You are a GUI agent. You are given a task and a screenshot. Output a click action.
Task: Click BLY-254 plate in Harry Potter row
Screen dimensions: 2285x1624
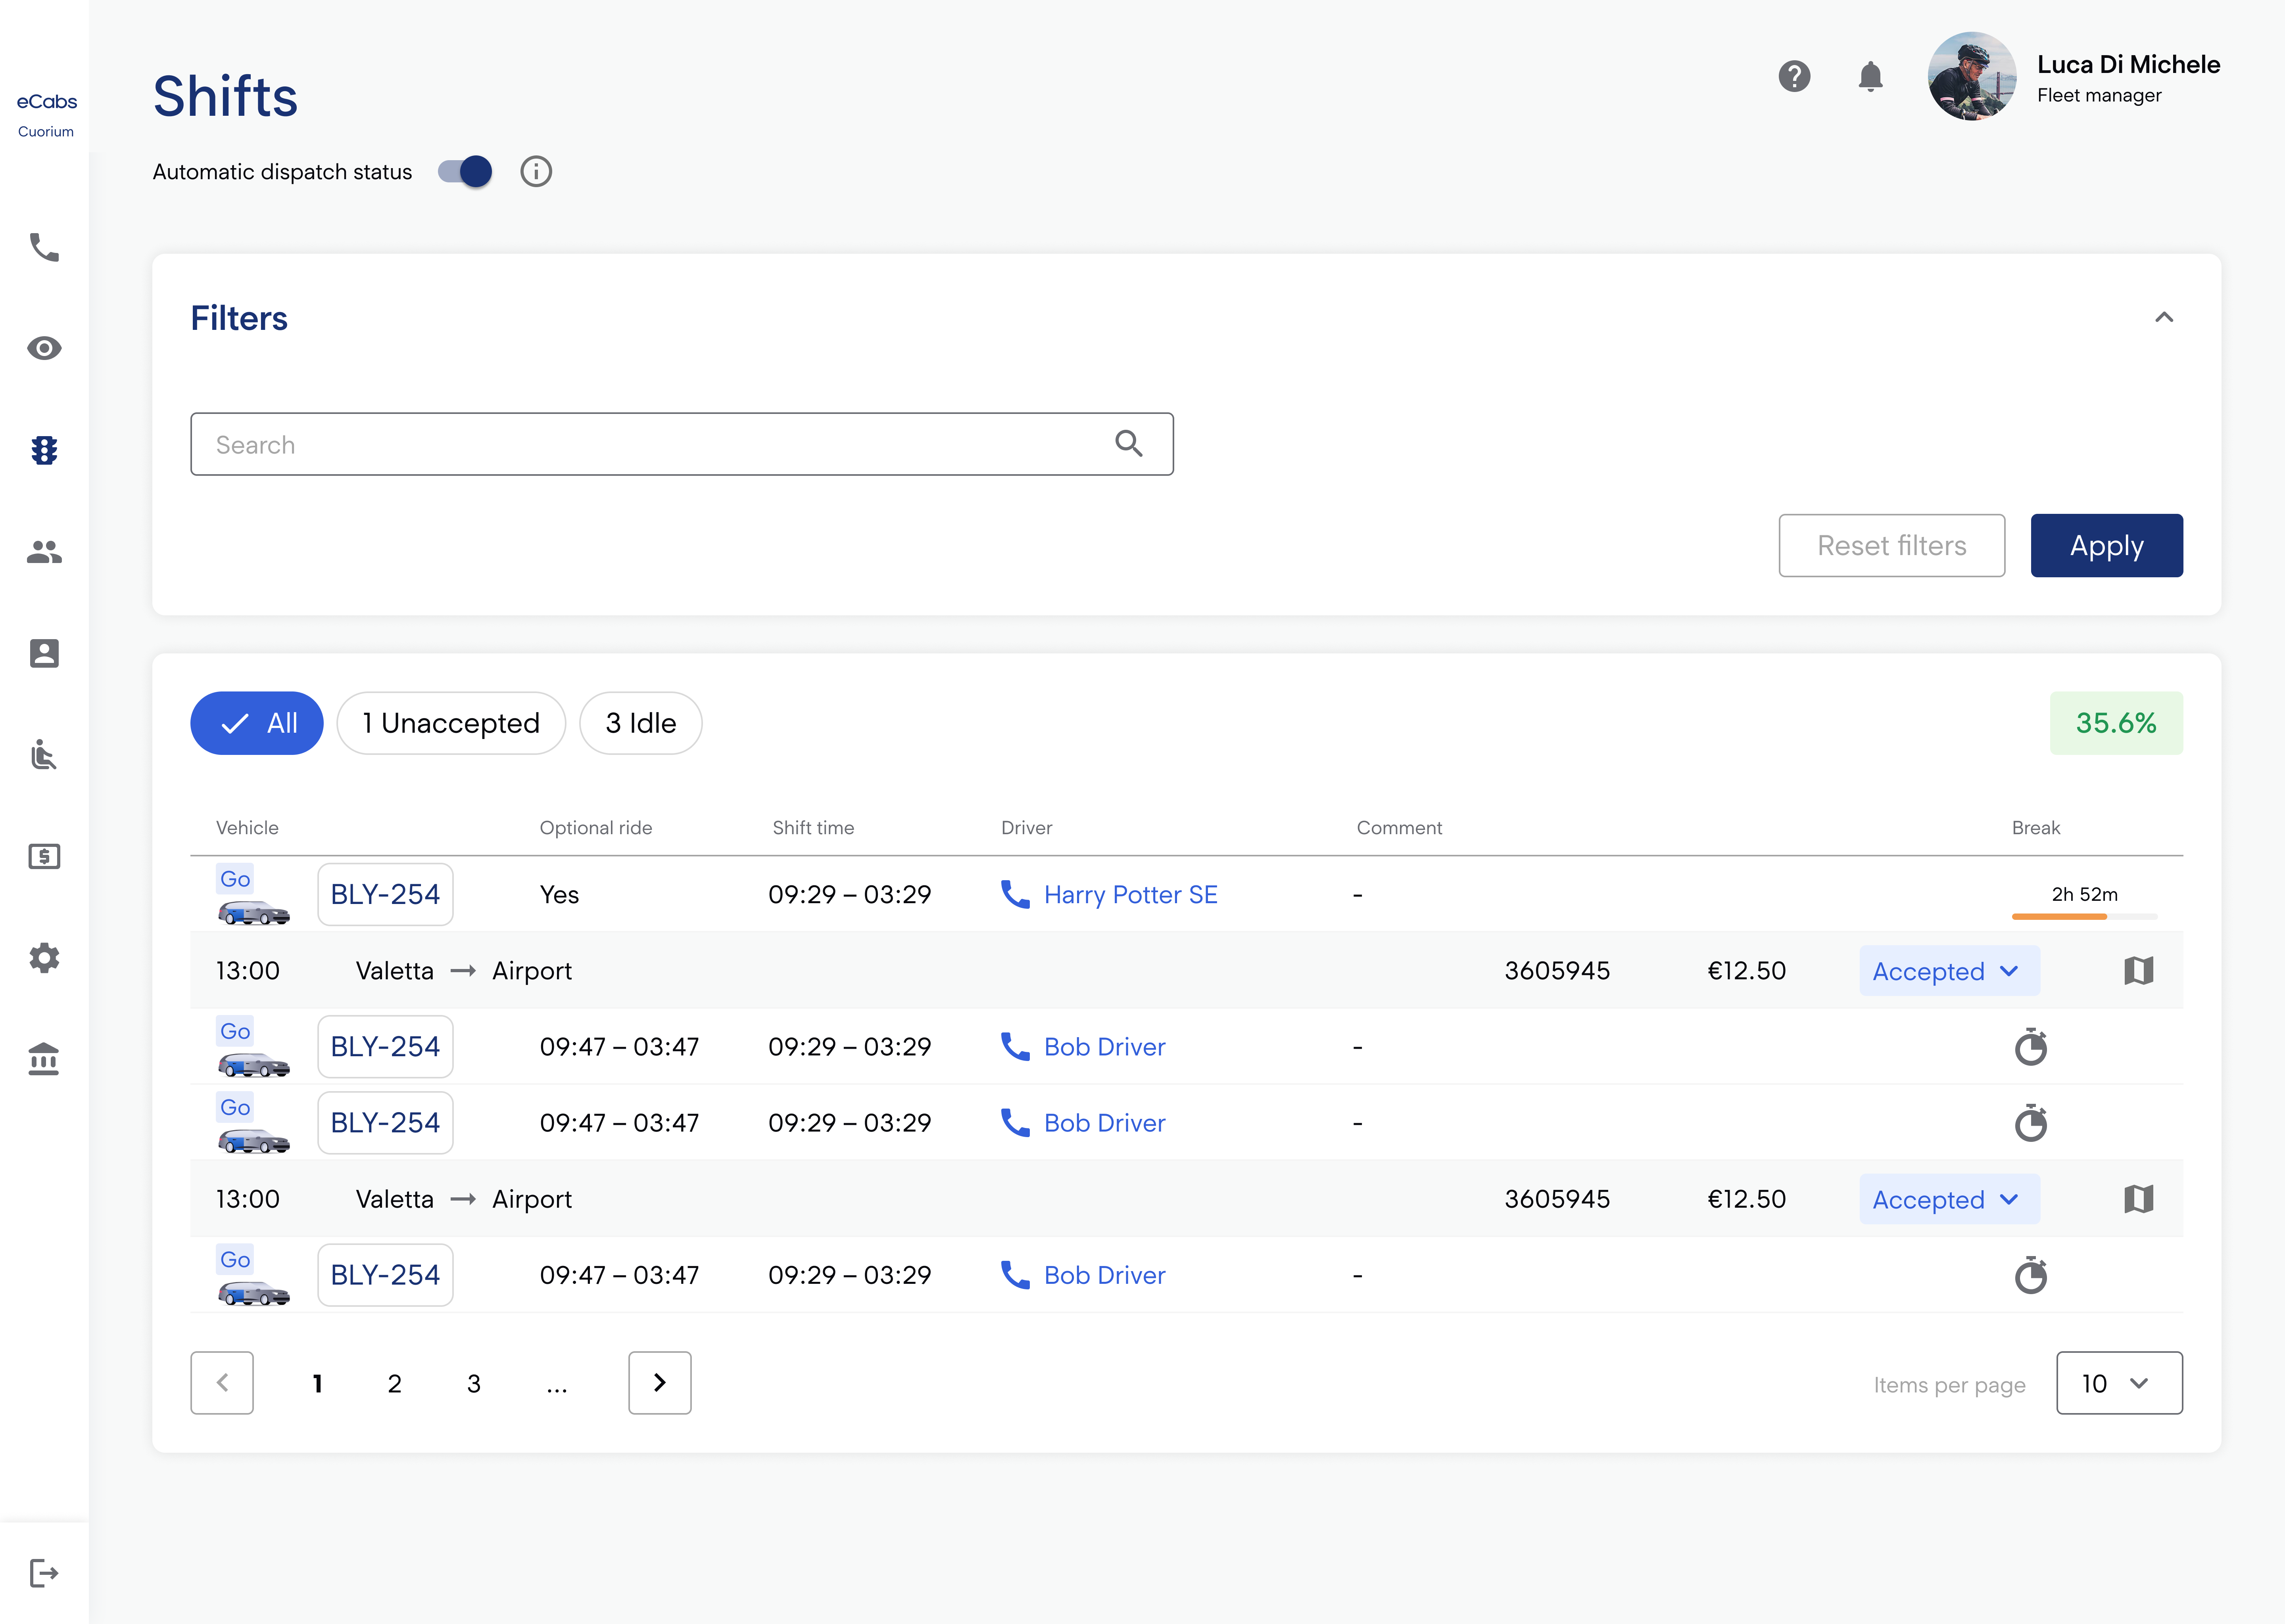(385, 894)
